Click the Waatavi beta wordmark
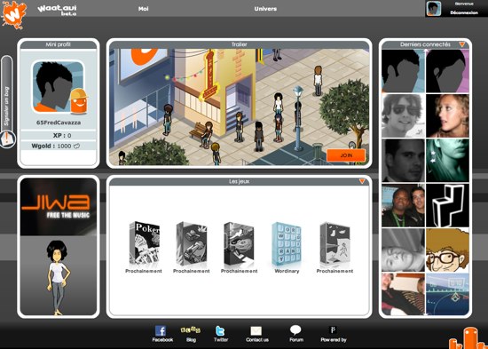Image resolution: width=488 pixels, height=349 pixels. click(x=57, y=10)
